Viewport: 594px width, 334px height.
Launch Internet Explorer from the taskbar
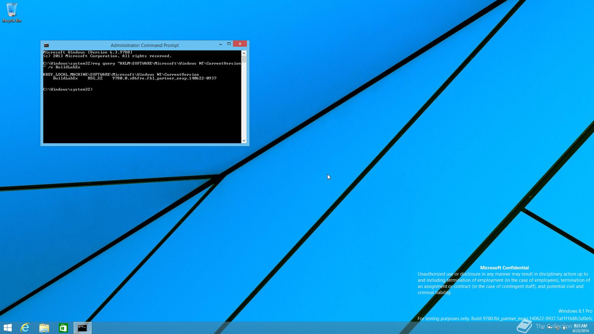pyautogui.click(x=25, y=328)
